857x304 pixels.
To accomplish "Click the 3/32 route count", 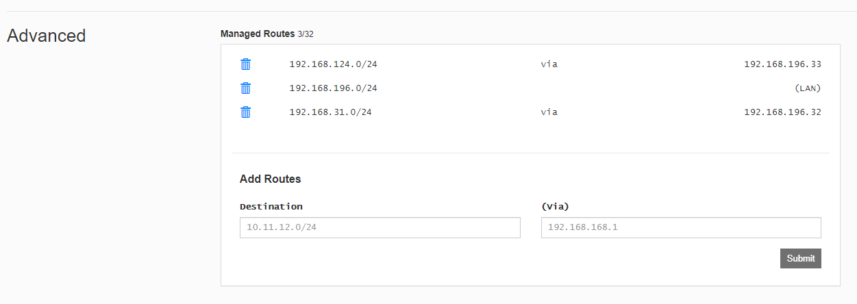I will click(x=306, y=34).
